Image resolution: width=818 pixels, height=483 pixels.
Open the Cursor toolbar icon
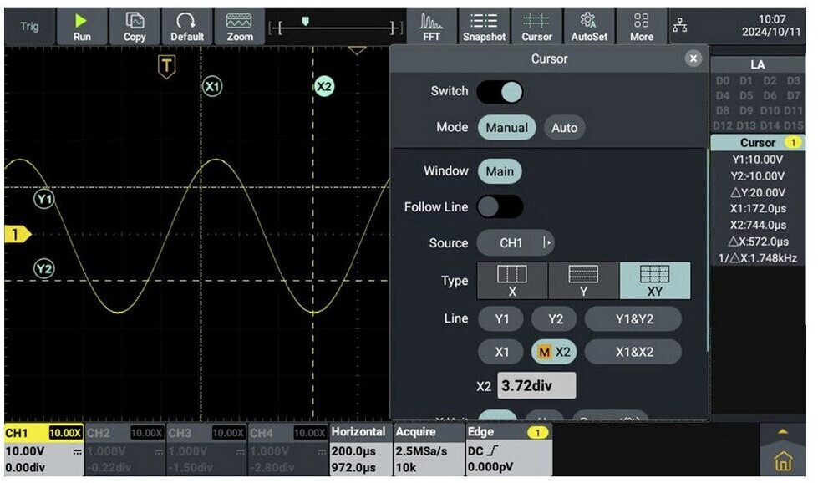(536, 27)
